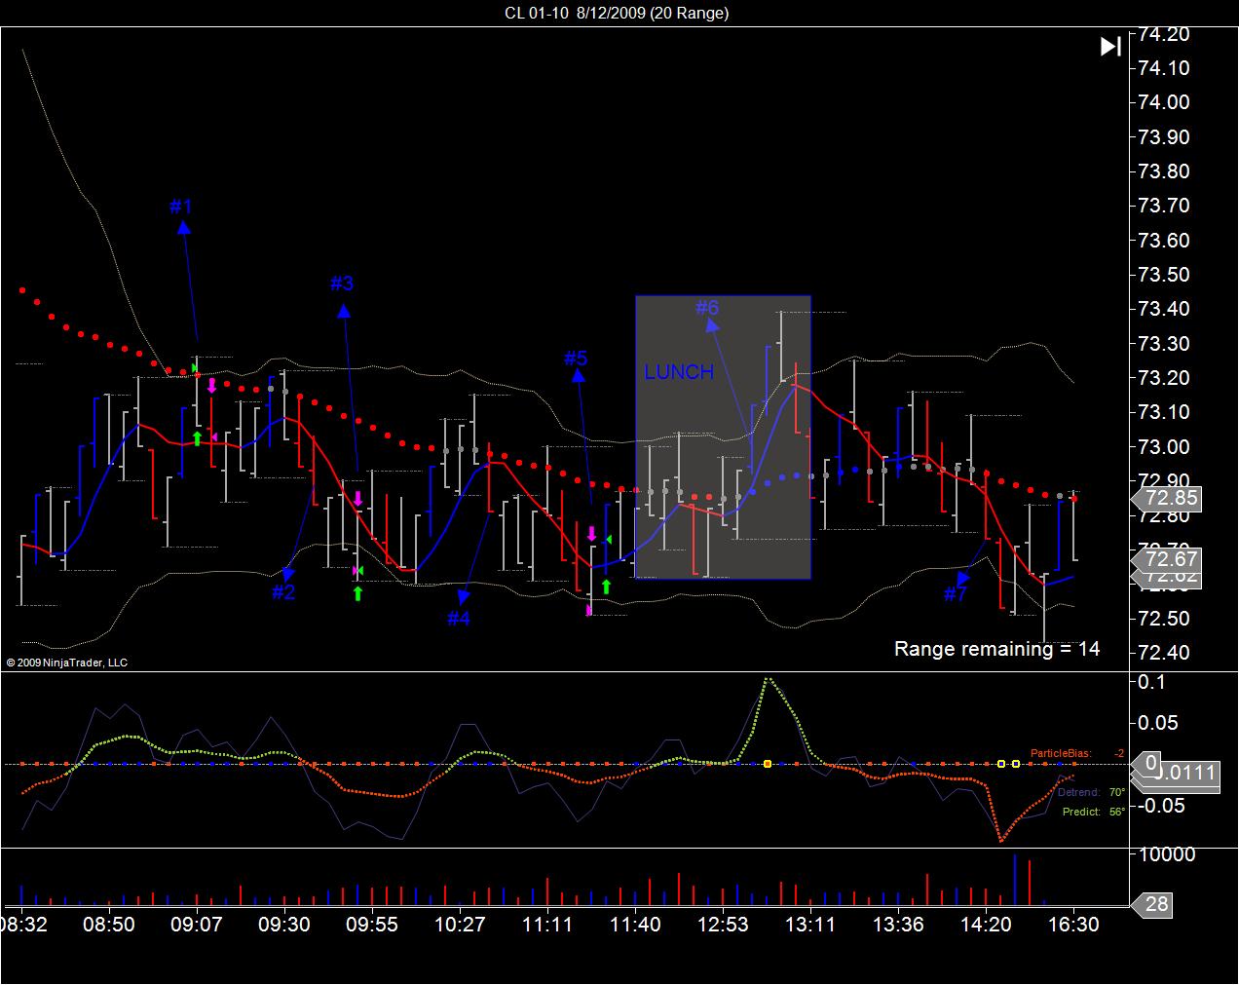Select the #4 arrowhead marker

pos(464,595)
